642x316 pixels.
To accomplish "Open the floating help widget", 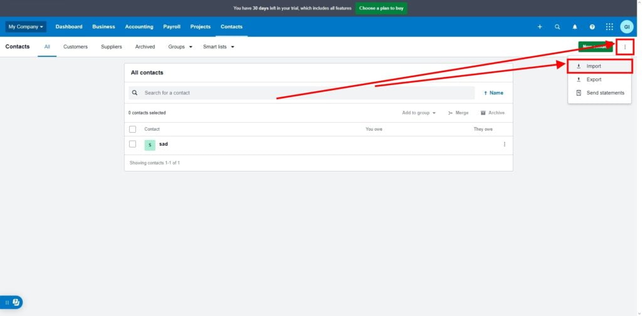I will point(11,302).
